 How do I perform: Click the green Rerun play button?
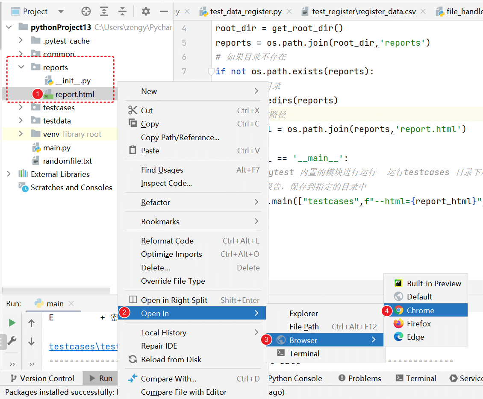(x=12, y=323)
